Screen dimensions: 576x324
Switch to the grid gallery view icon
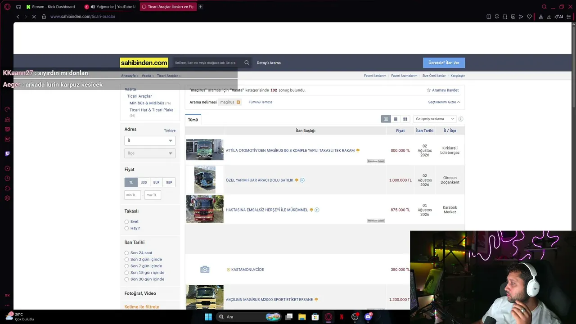pos(405,119)
